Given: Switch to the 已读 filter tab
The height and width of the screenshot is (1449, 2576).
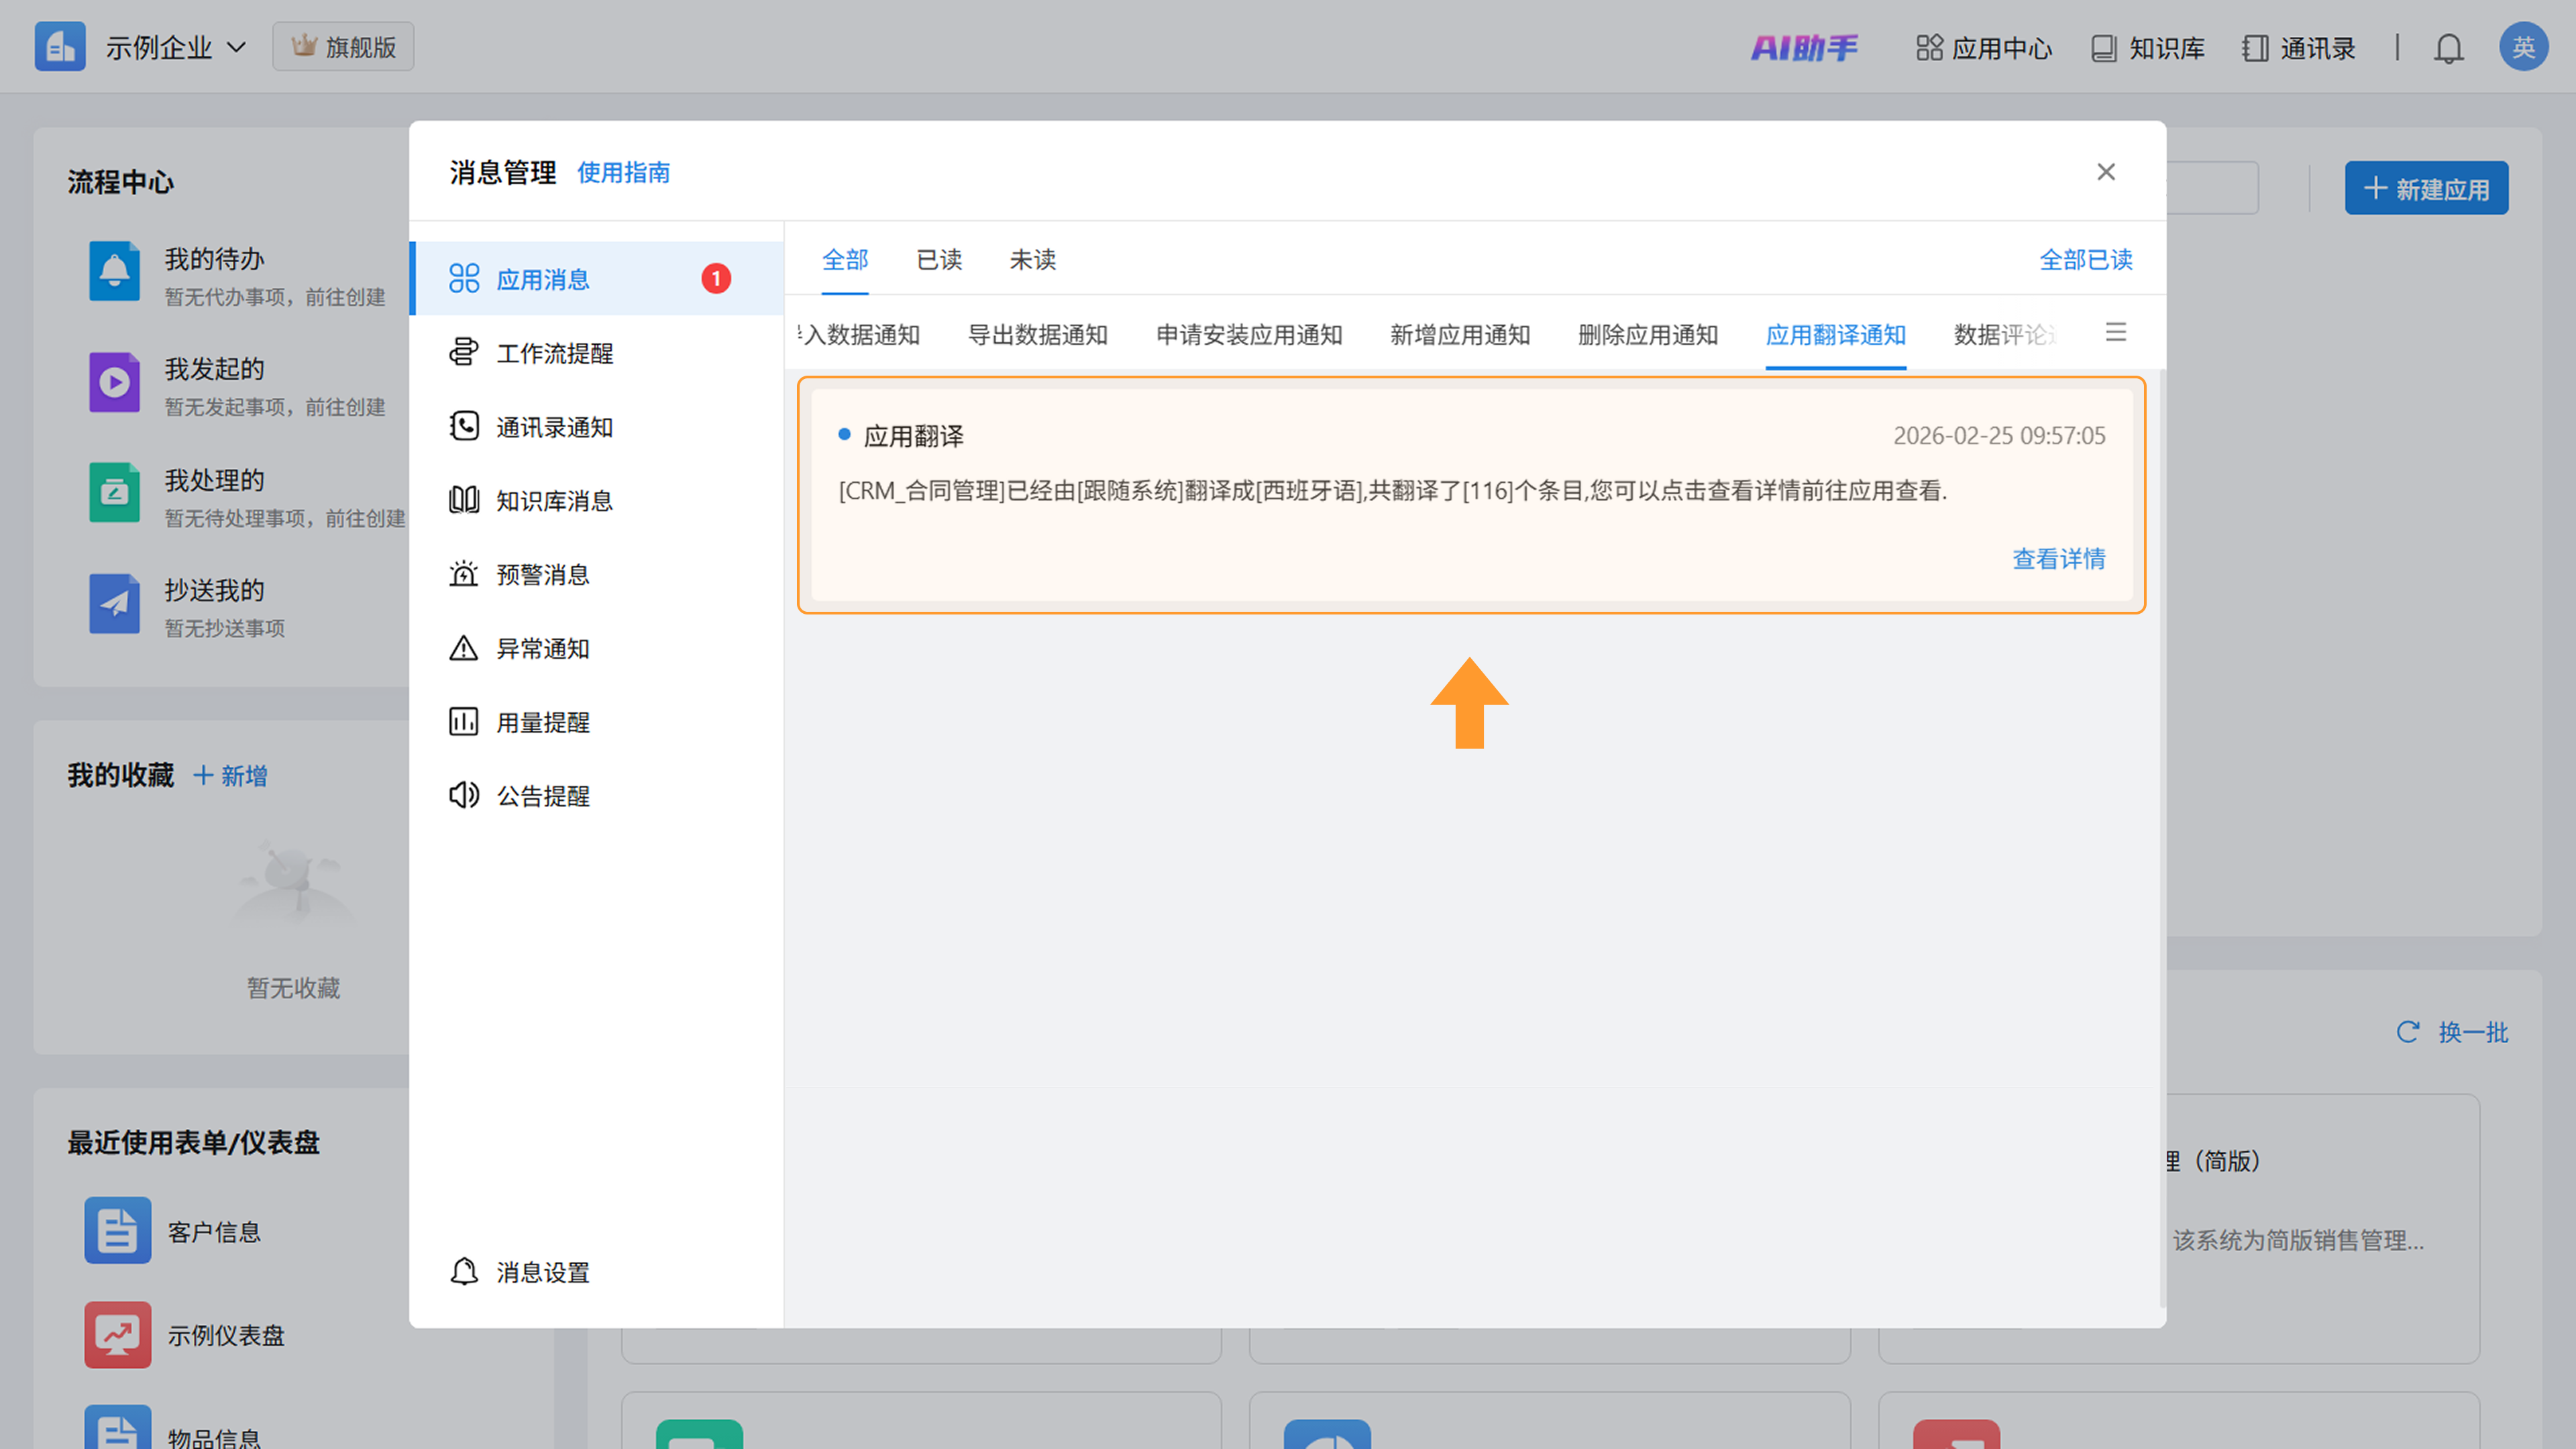Looking at the screenshot, I should pos(939,260).
